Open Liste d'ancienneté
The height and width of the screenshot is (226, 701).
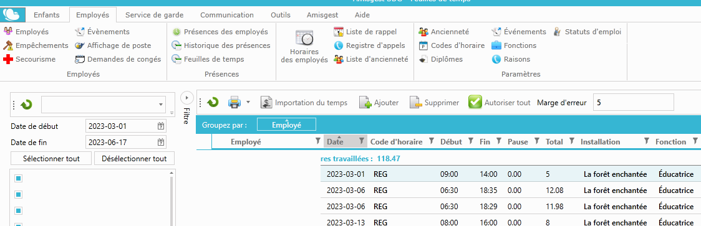click(x=371, y=59)
